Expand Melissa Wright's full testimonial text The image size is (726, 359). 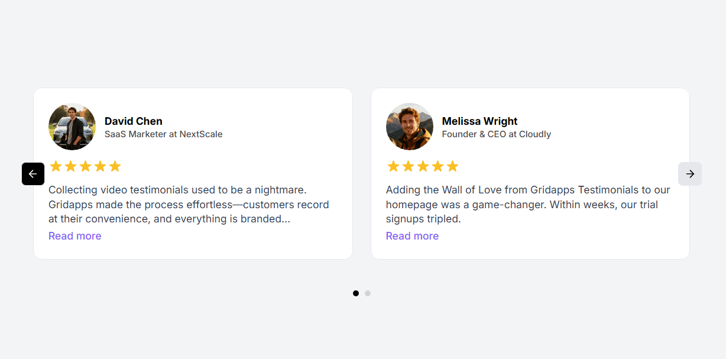click(412, 235)
